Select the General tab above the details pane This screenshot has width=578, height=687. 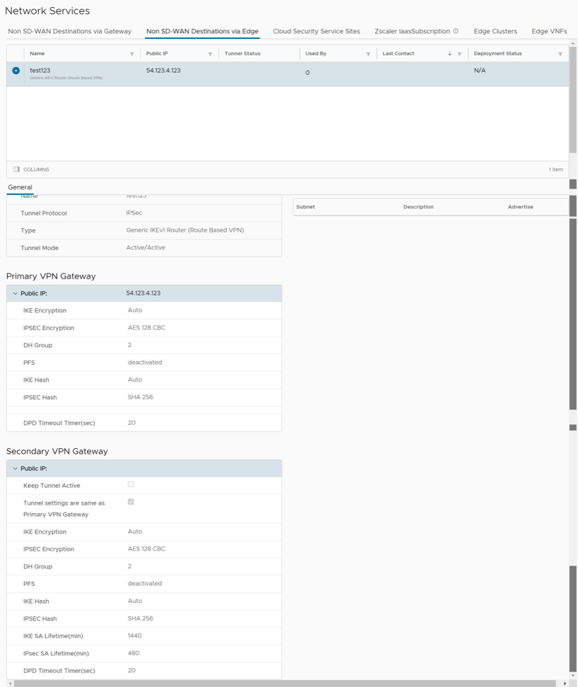pos(19,187)
